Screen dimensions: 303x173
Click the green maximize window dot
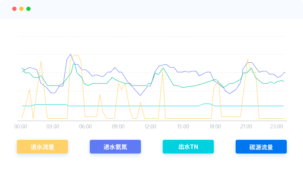click(28, 9)
